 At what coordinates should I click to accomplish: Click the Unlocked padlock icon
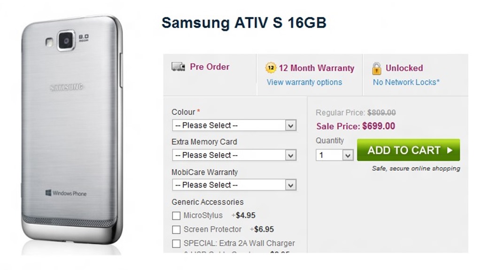coord(377,68)
